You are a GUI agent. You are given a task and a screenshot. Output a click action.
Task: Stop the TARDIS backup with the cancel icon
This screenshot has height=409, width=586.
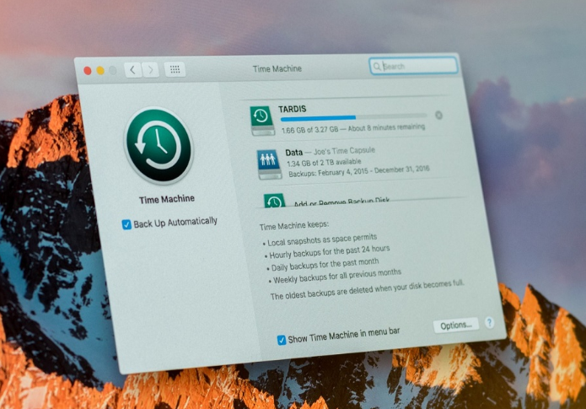tap(438, 116)
